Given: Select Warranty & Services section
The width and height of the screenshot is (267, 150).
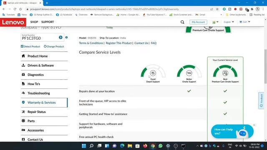Looking at the screenshot, I should tap(44, 102).
